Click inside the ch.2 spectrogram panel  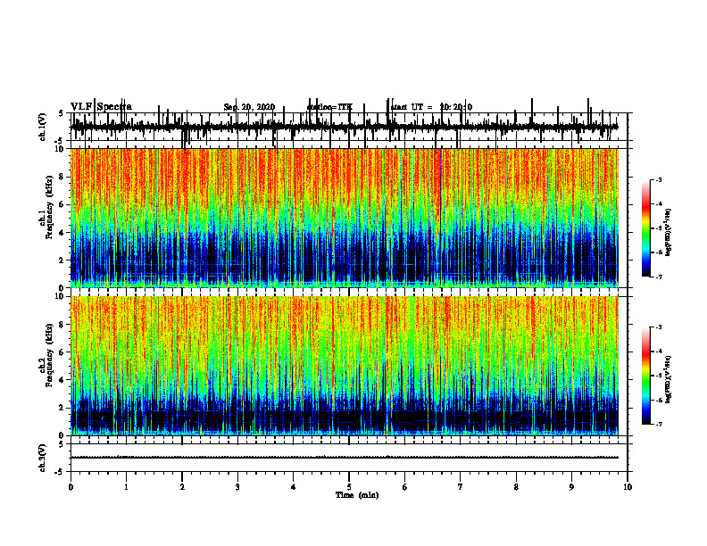344,366
